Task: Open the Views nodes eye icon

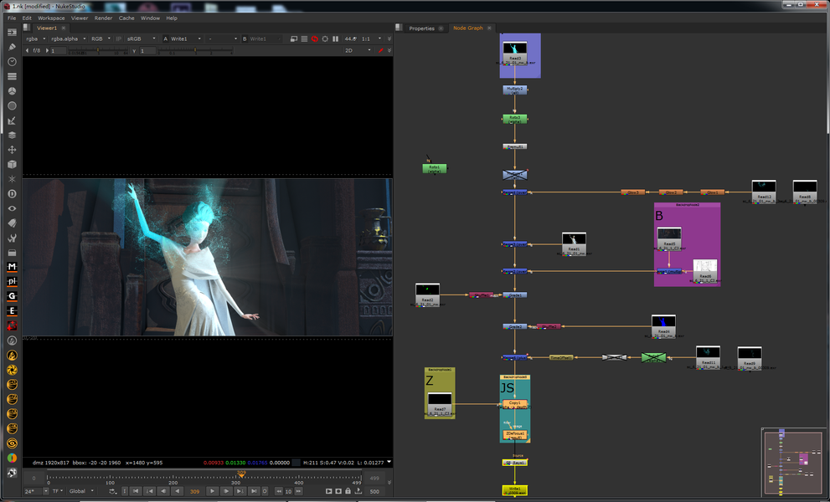Action: [12, 208]
